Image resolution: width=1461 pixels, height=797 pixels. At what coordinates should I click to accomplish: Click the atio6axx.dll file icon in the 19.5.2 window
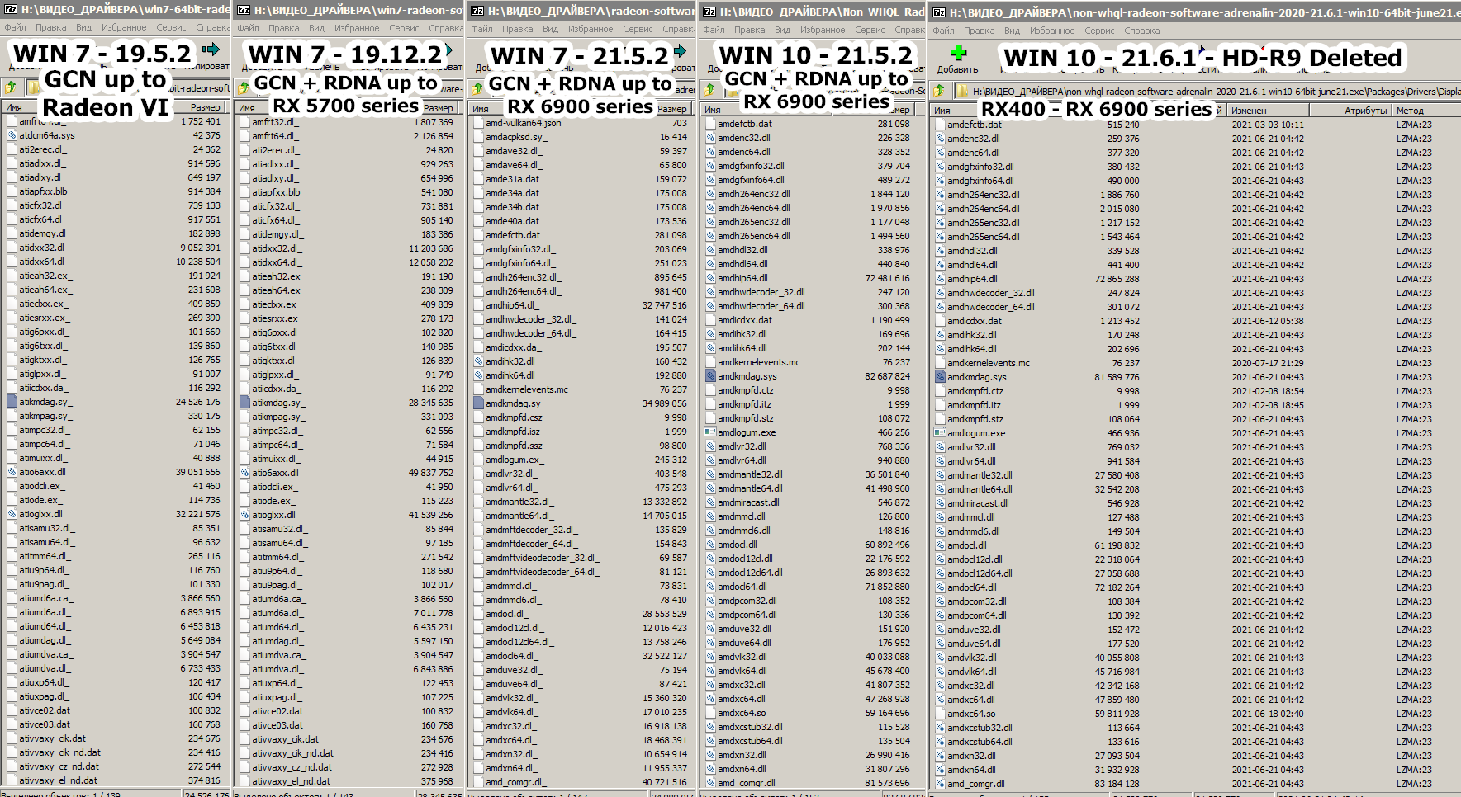point(12,472)
